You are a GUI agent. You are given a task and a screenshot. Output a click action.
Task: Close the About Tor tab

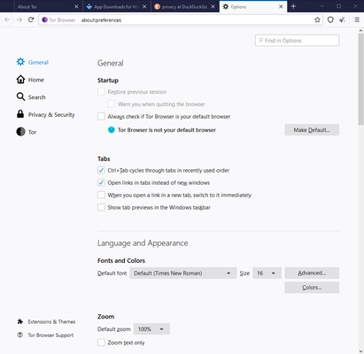tap(76, 6)
